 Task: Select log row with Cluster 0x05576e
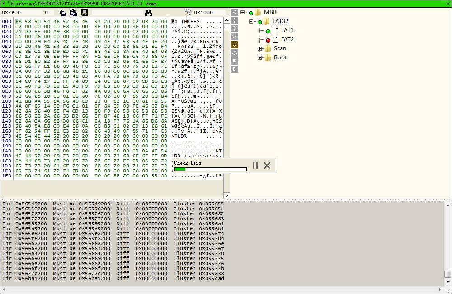coord(113,243)
